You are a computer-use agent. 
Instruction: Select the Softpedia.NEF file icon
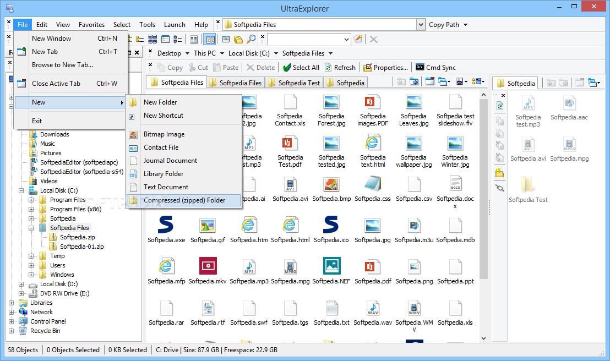click(x=331, y=266)
